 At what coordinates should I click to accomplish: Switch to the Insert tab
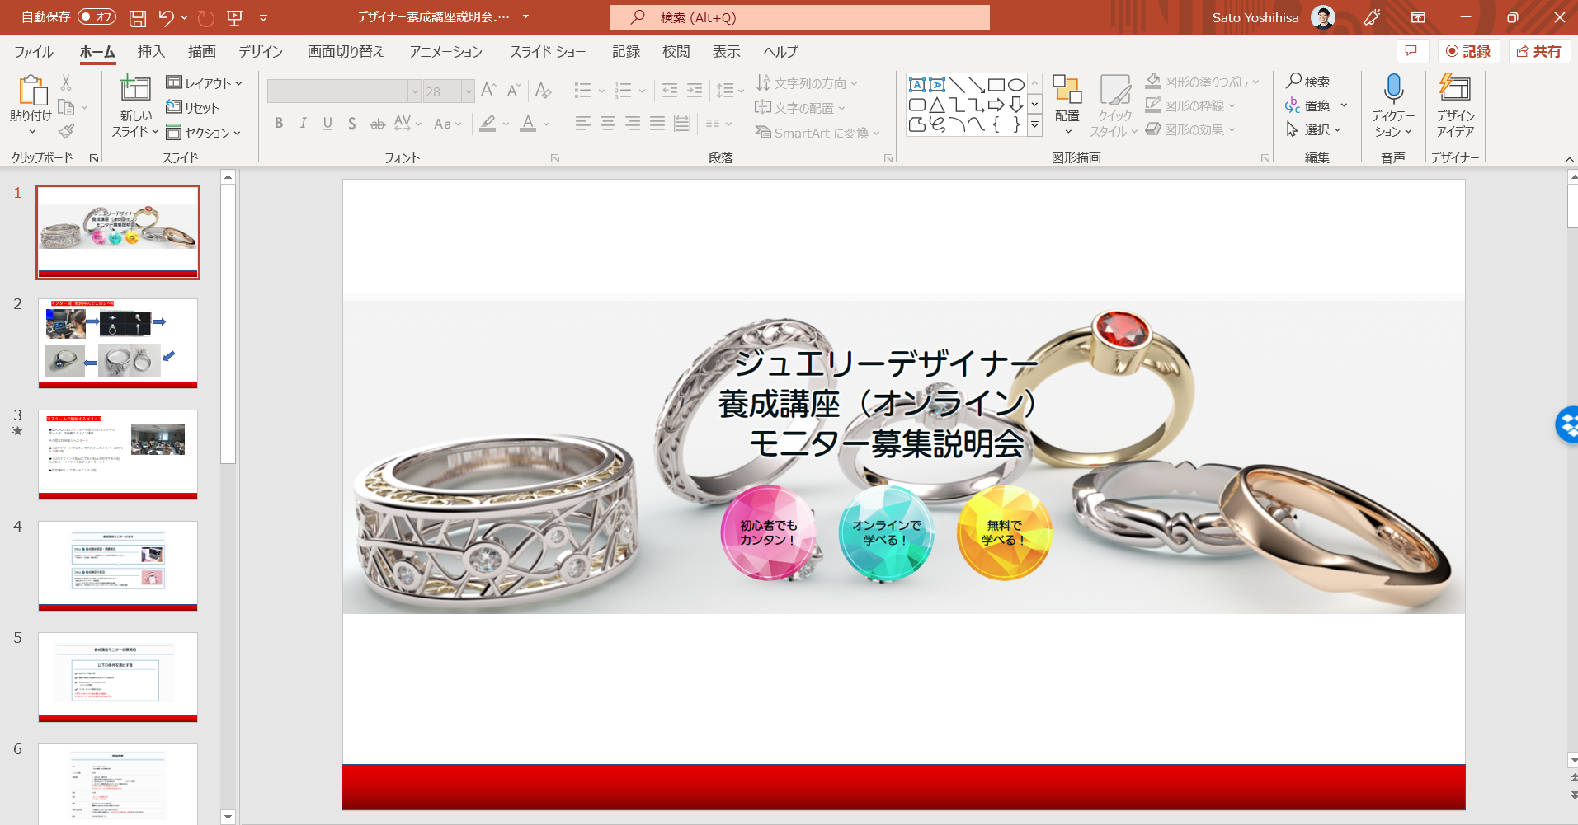pyautogui.click(x=151, y=52)
